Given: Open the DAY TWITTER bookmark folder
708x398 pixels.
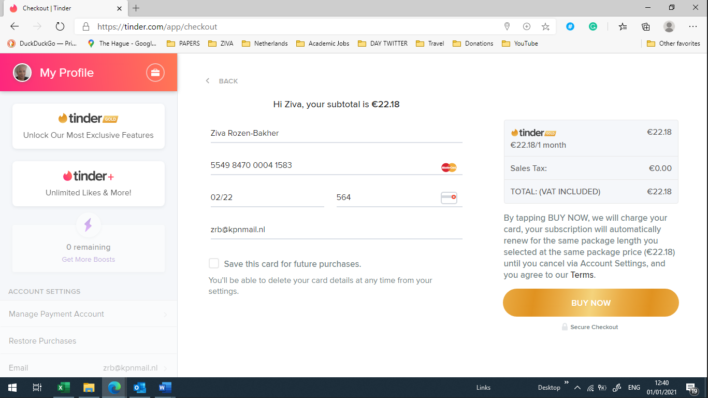Looking at the screenshot, I should click(x=383, y=44).
